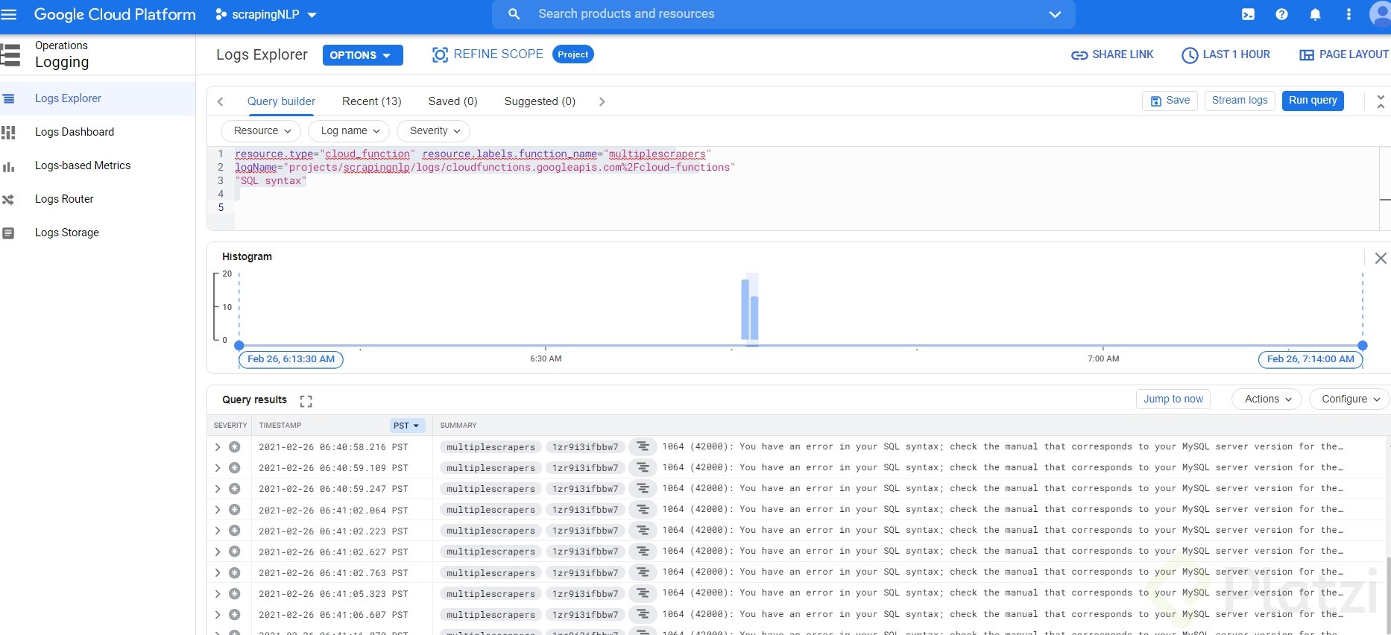Click the Run query button
Image resolution: width=1391 pixels, height=635 pixels.
[x=1313, y=101]
